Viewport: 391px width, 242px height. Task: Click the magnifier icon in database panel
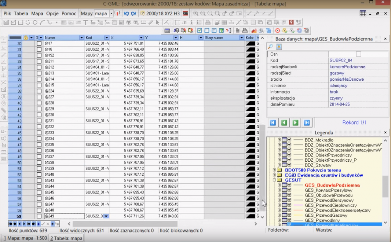point(270,47)
